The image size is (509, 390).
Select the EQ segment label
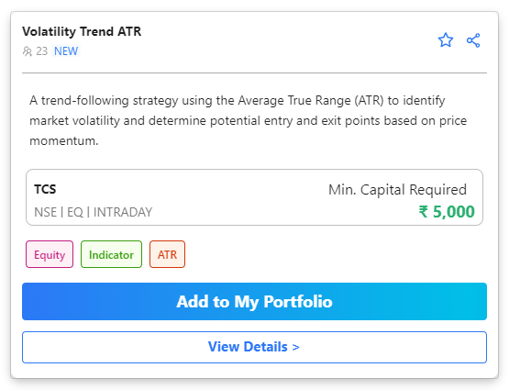[x=75, y=212]
